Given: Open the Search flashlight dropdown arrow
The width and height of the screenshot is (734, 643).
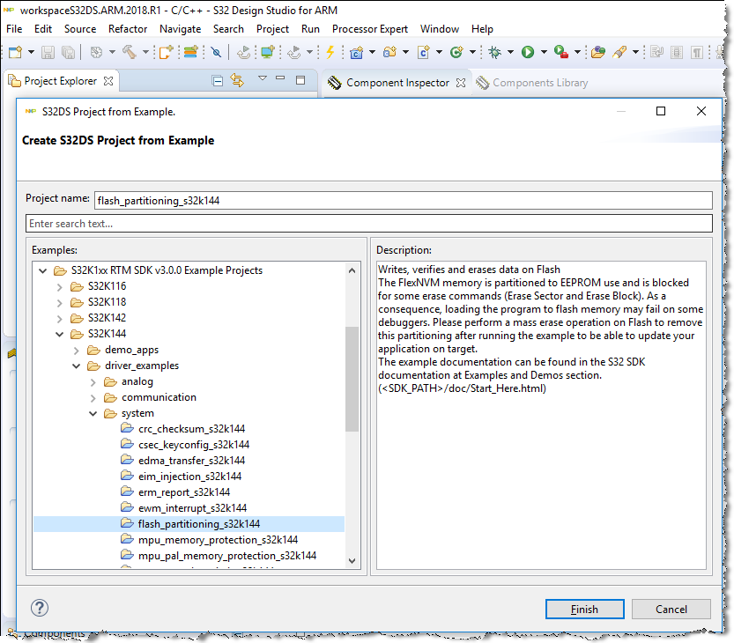Looking at the screenshot, I should pos(635,52).
